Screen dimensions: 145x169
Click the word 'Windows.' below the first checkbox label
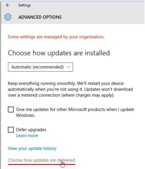pos(25,115)
